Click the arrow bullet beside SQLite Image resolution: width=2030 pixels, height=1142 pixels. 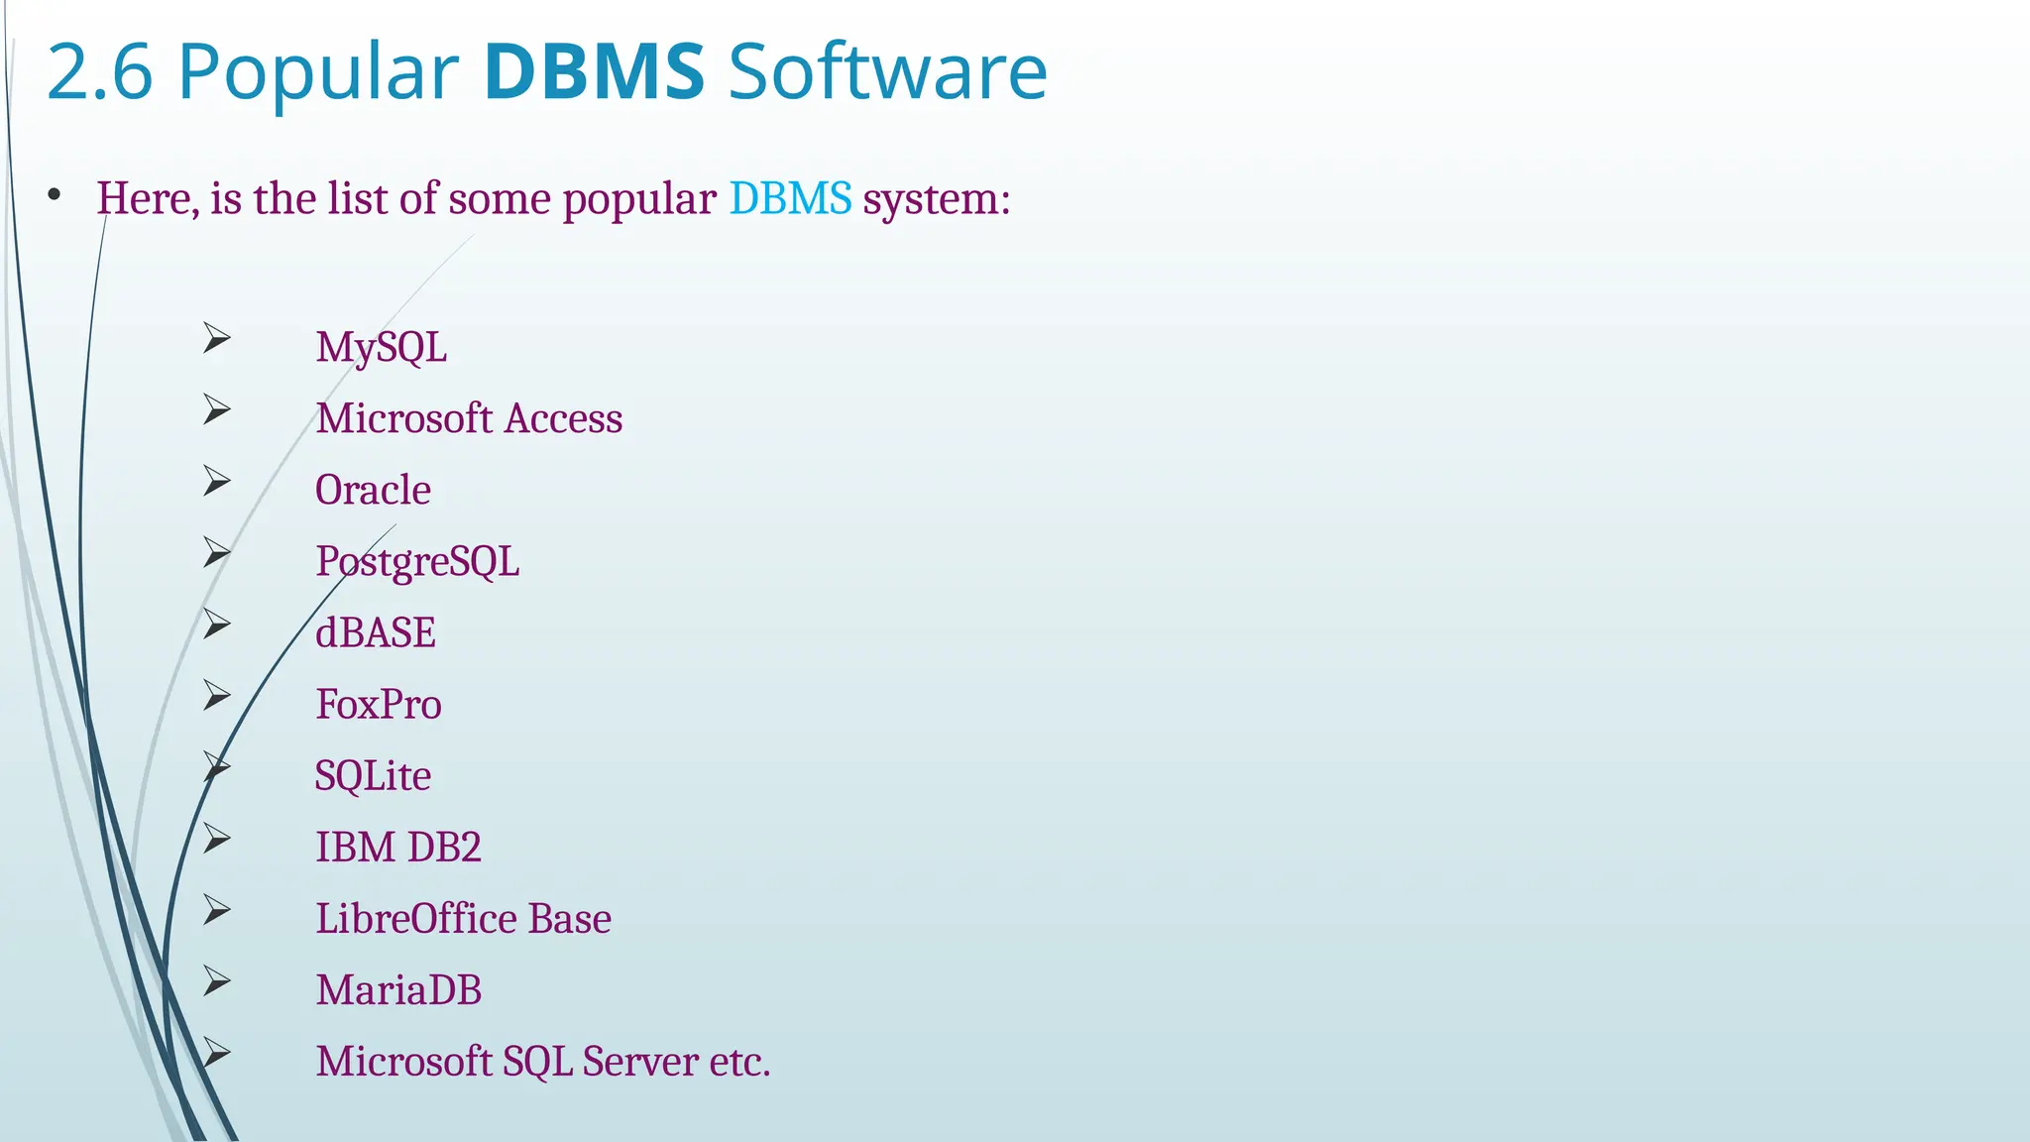(x=217, y=767)
